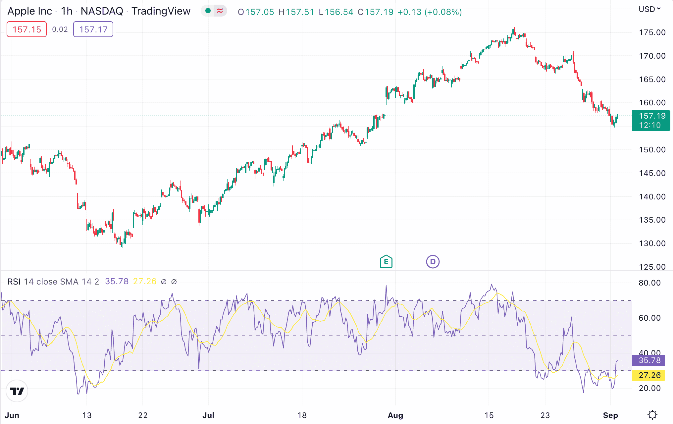Click the Apple Inc symbol title
The width and height of the screenshot is (673, 424).
point(29,11)
